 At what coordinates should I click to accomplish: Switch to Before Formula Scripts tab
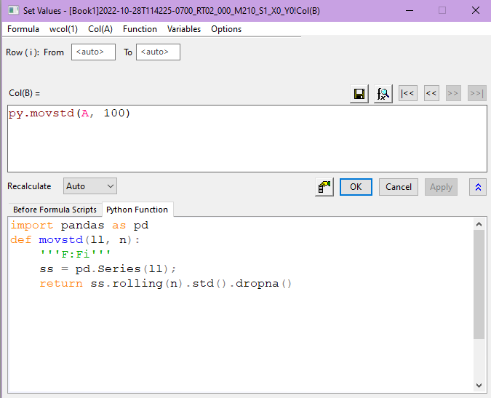point(55,210)
